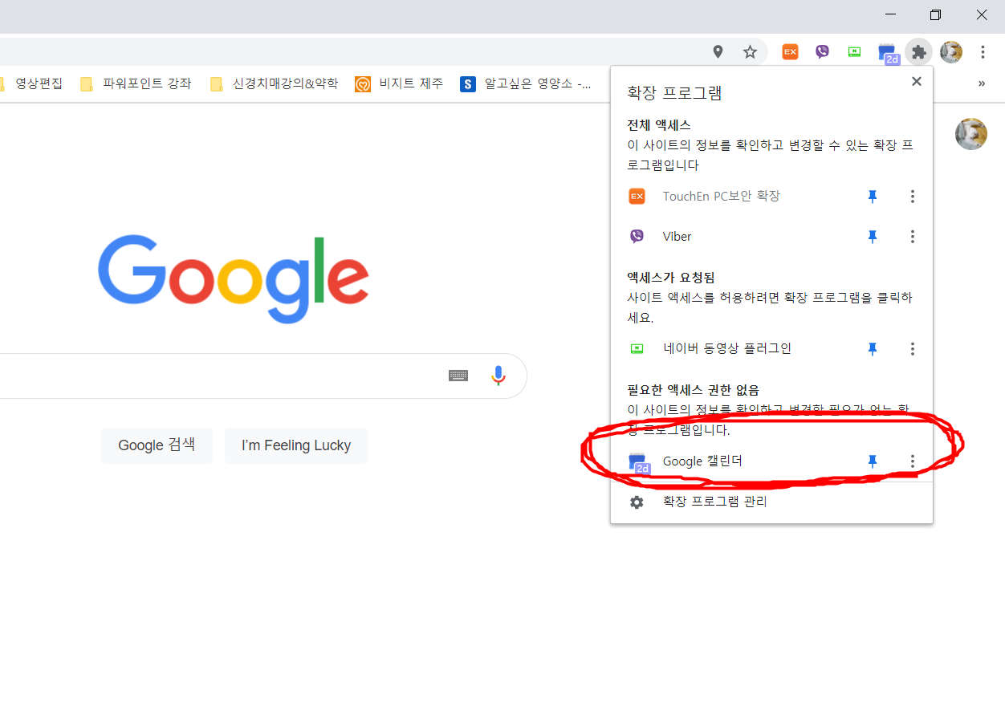1005x703 pixels.
Task: Open the Chrome profile avatar in toolbar
Action: 951,52
